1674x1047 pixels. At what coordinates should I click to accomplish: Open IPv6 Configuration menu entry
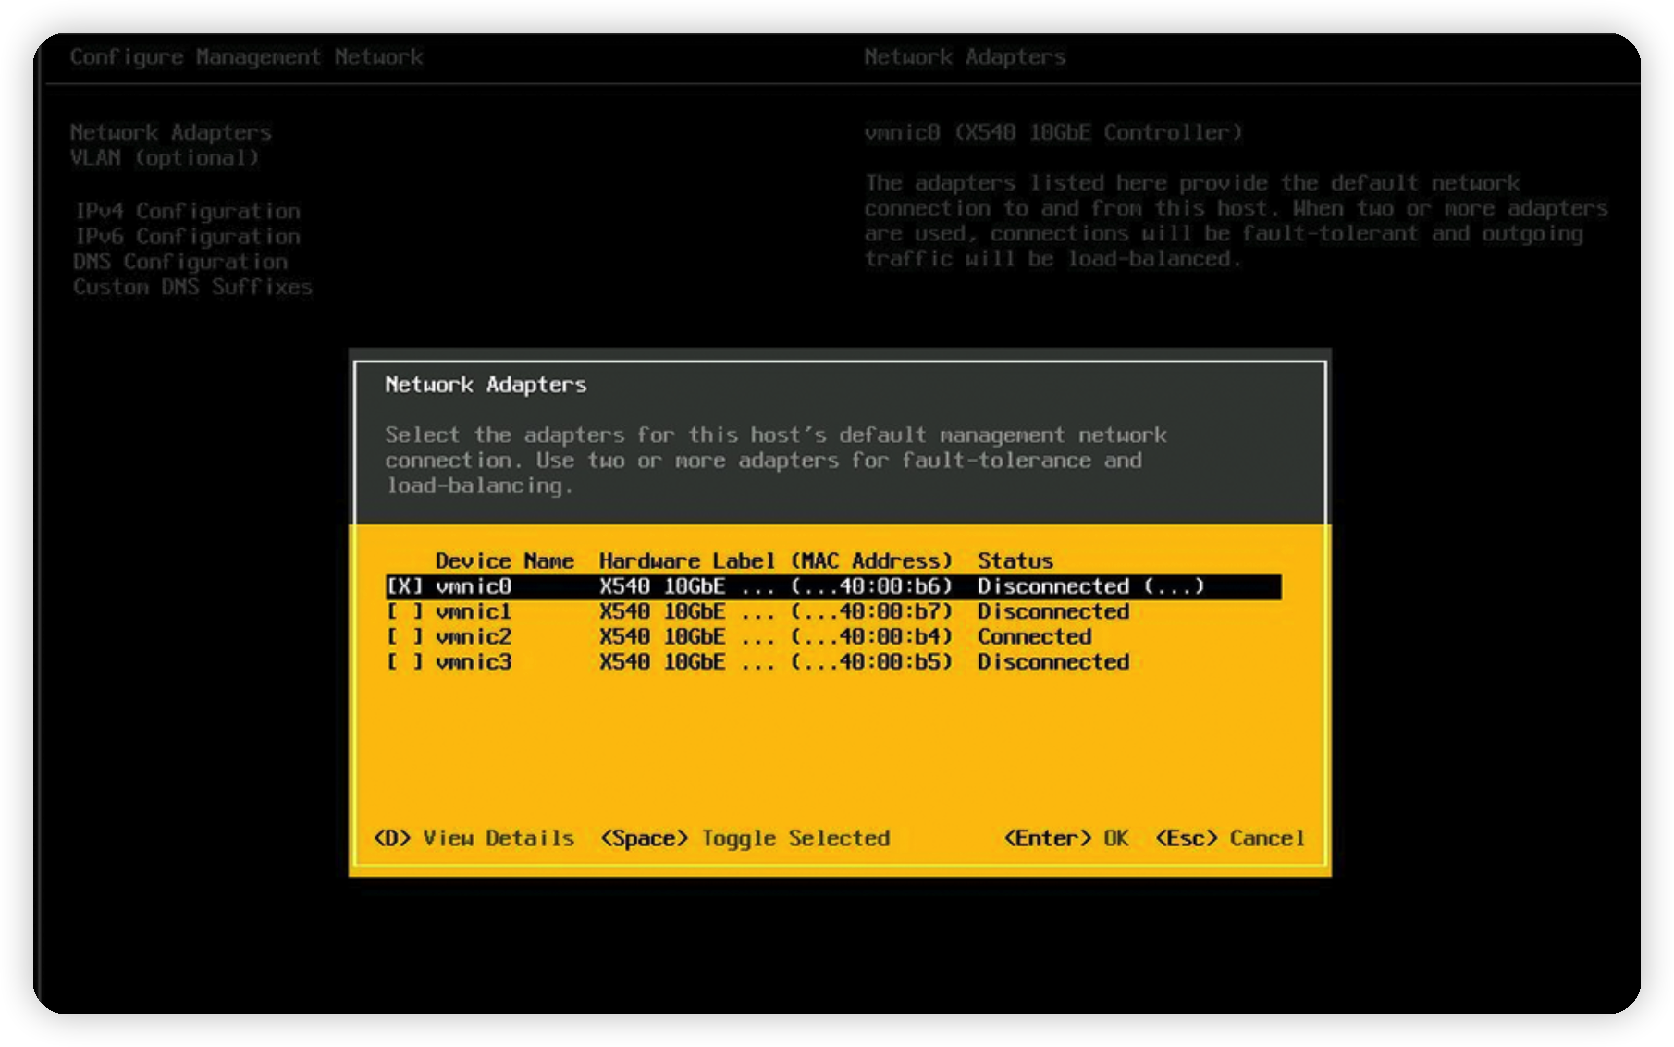(x=188, y=236)
